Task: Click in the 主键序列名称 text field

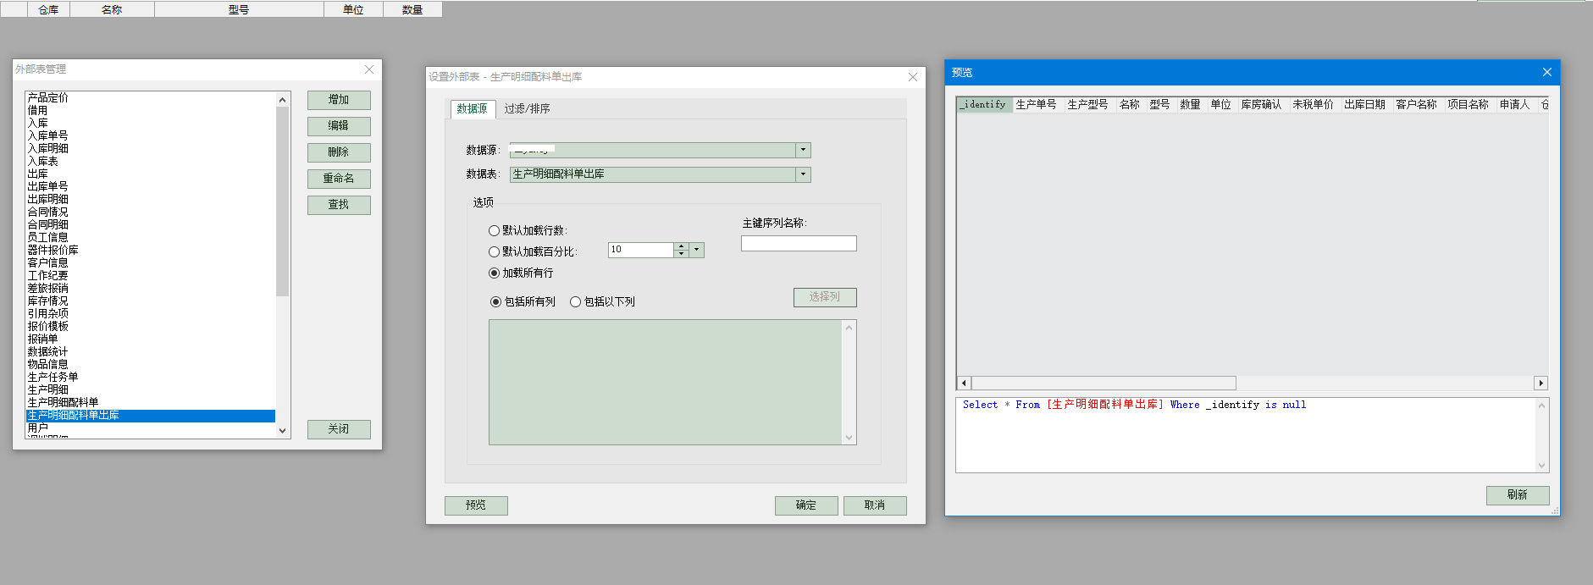Action: [x=799, y=244]
